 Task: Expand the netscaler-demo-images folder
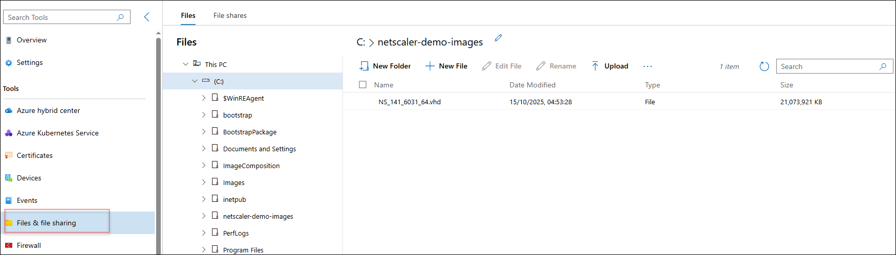(204, 216)
